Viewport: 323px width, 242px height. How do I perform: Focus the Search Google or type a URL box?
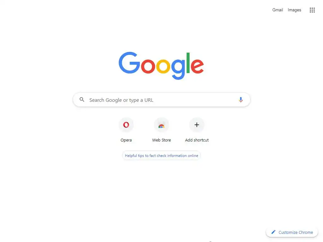pyautogui.click(x=161, y=100)
